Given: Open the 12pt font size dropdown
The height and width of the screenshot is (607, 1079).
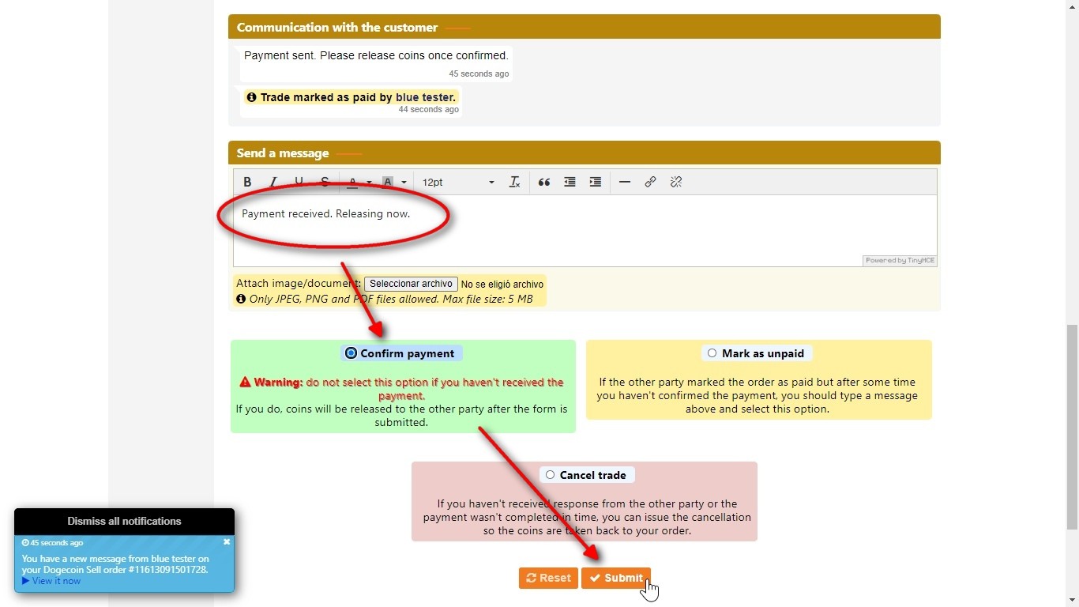Looking at the screenshot, I should coord(457,182).
